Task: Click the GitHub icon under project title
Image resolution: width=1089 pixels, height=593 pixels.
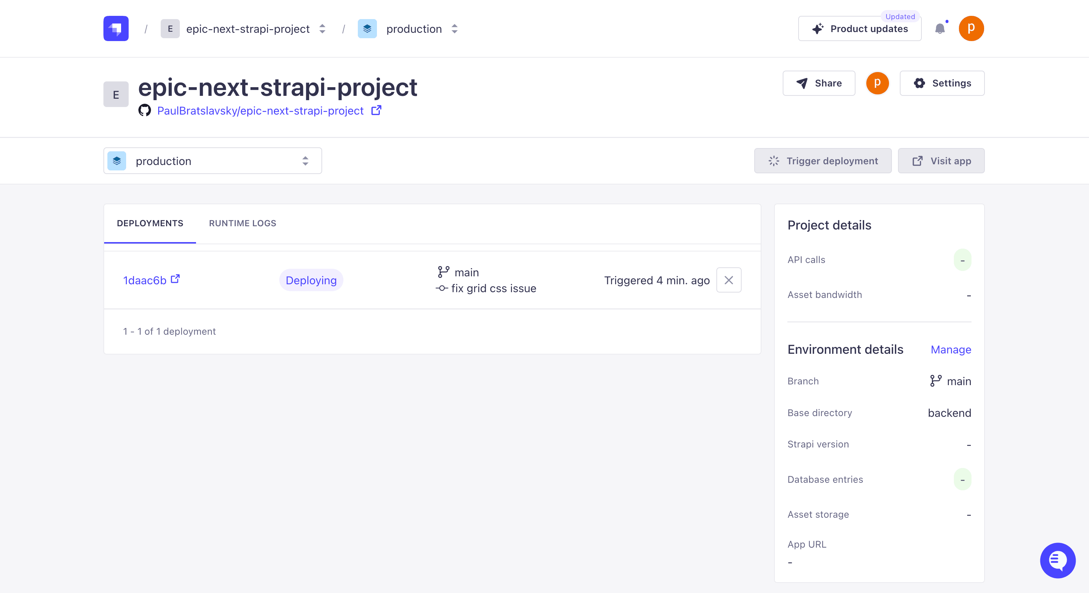Action: pos(145,110)
